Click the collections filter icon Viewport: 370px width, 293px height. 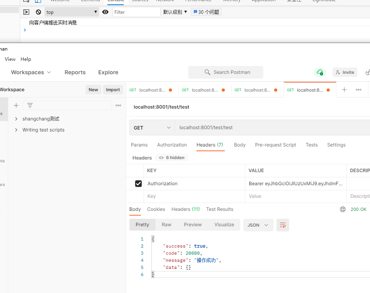[x=30, y=105]
